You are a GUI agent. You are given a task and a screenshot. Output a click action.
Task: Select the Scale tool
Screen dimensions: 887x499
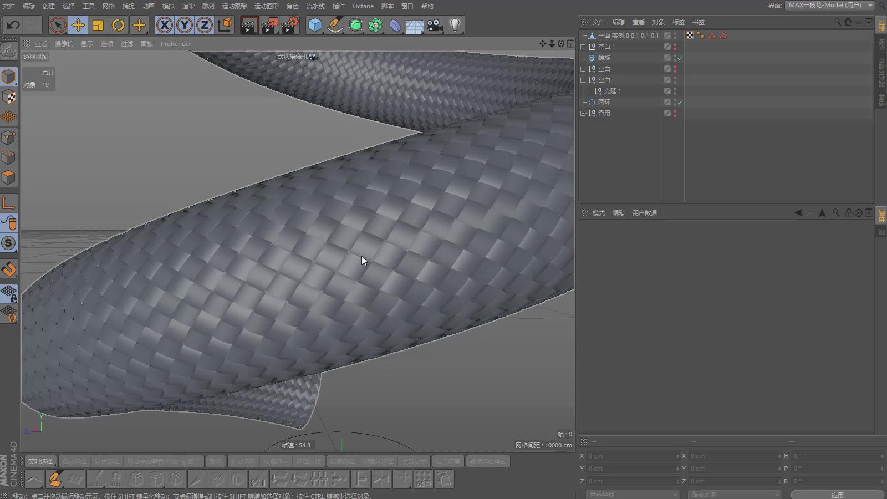(x=98, y=25)
